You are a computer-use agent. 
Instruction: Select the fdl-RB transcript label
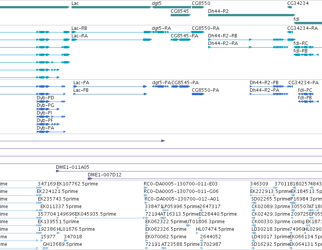pyautogui.click(x=300, y=51)
